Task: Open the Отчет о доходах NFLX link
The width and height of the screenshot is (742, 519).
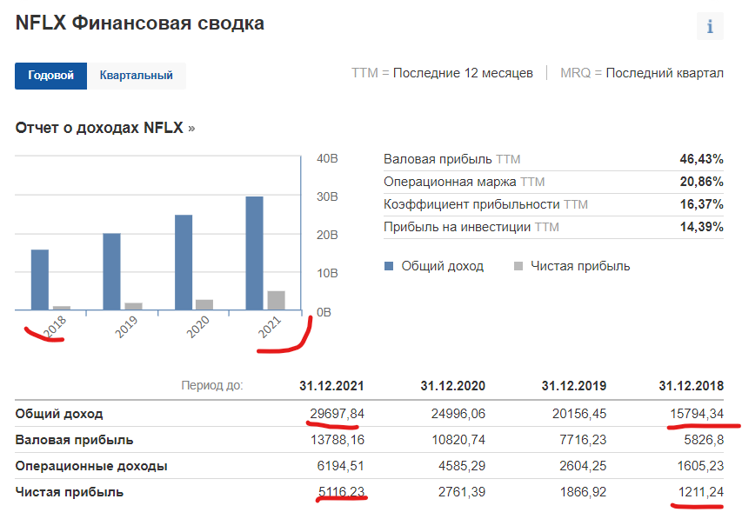Action: (x=105, y=128)
